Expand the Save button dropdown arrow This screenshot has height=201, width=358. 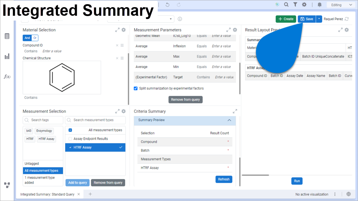coord(319,19)
